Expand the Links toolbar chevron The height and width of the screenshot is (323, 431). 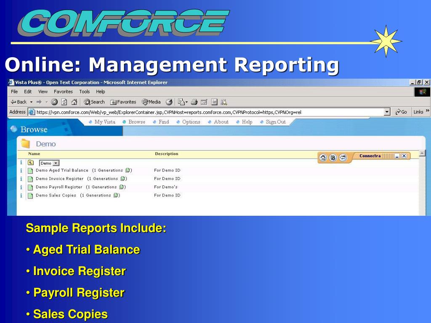(428, 111)
